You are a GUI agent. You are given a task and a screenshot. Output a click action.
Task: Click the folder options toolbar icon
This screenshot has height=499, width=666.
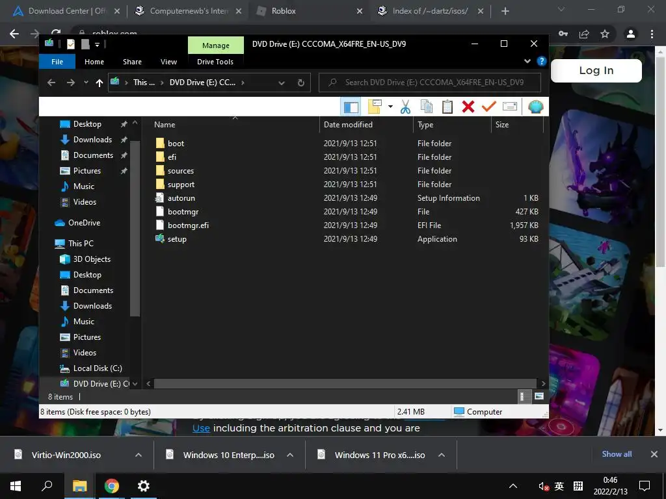(x=375, y=107)
